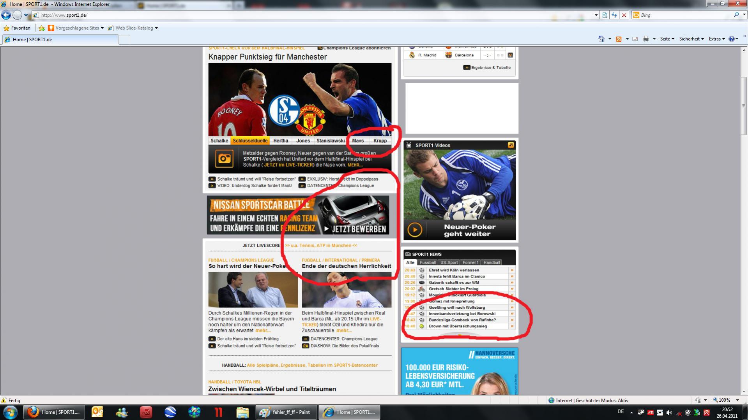The image size is (748, 420).
Task: Select the Schalke tab
Action: [219, 141]
